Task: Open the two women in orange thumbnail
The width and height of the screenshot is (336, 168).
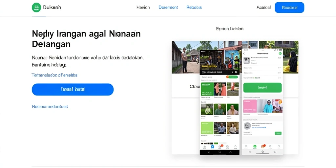Action: click(x=220, y=89)
